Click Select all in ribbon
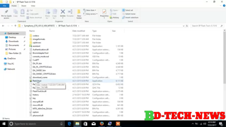 click(x=129, y=10)
